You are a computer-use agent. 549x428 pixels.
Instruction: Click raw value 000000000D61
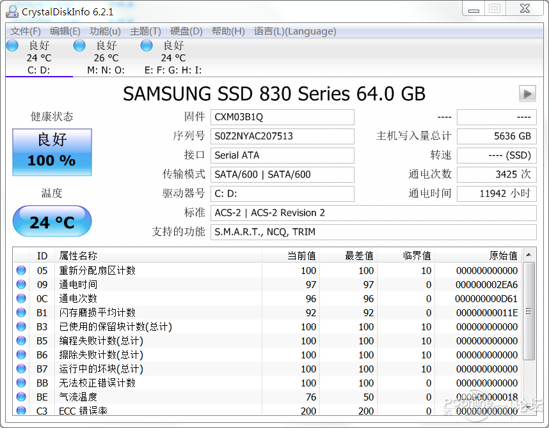pos(486,298)
